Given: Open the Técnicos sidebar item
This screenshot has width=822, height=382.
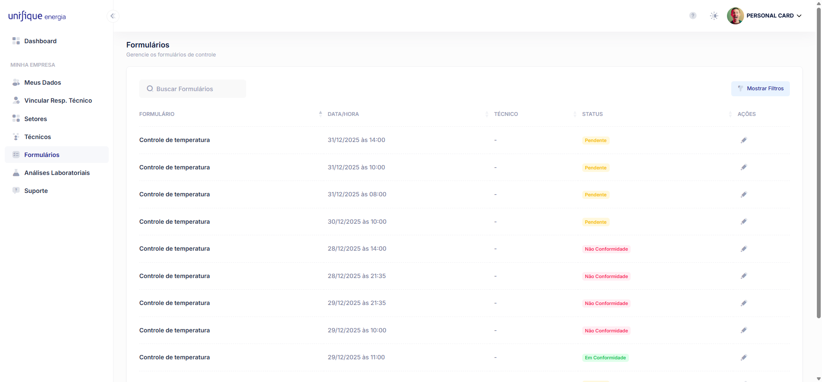Looking at the screenshot, I should pos(38,137).
